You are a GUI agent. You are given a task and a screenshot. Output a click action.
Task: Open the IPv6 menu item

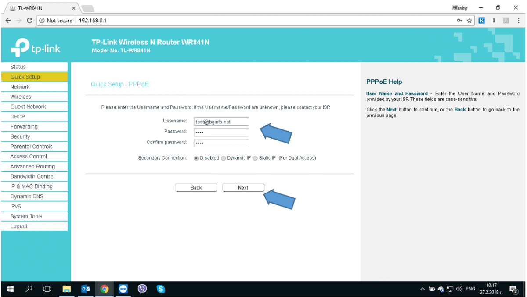(34, 206)
